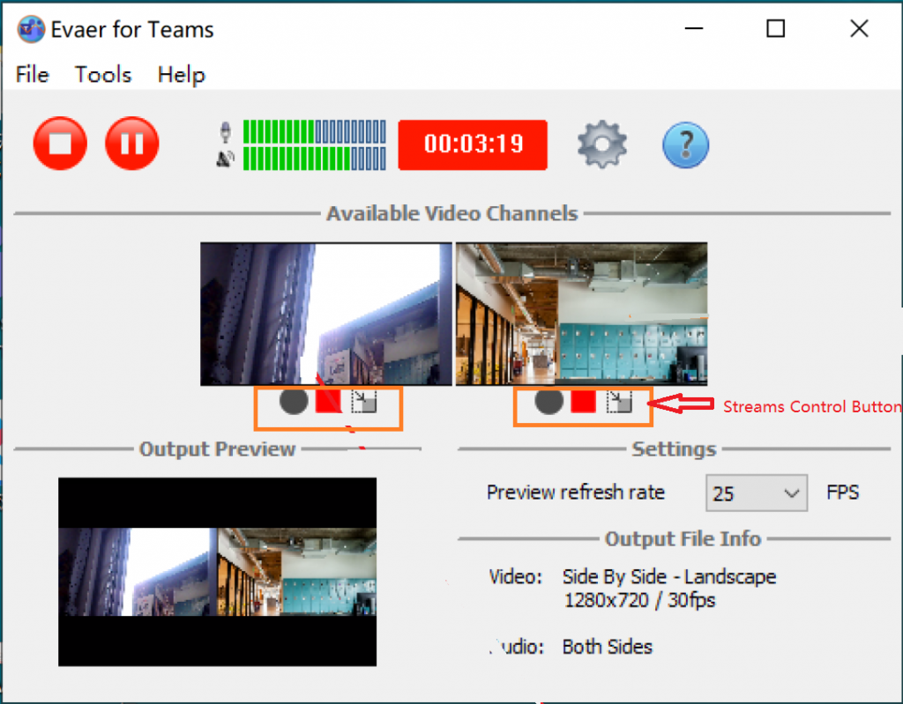
Task: Toggle the gray circle button under left video channel
Action: coord(294,401)
